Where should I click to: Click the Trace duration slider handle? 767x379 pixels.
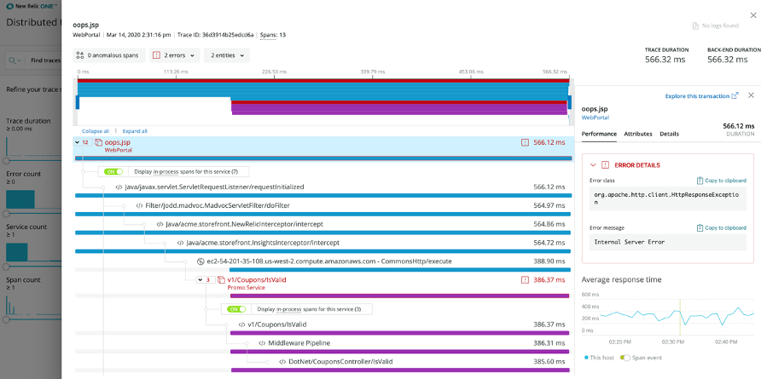[6, 161]
